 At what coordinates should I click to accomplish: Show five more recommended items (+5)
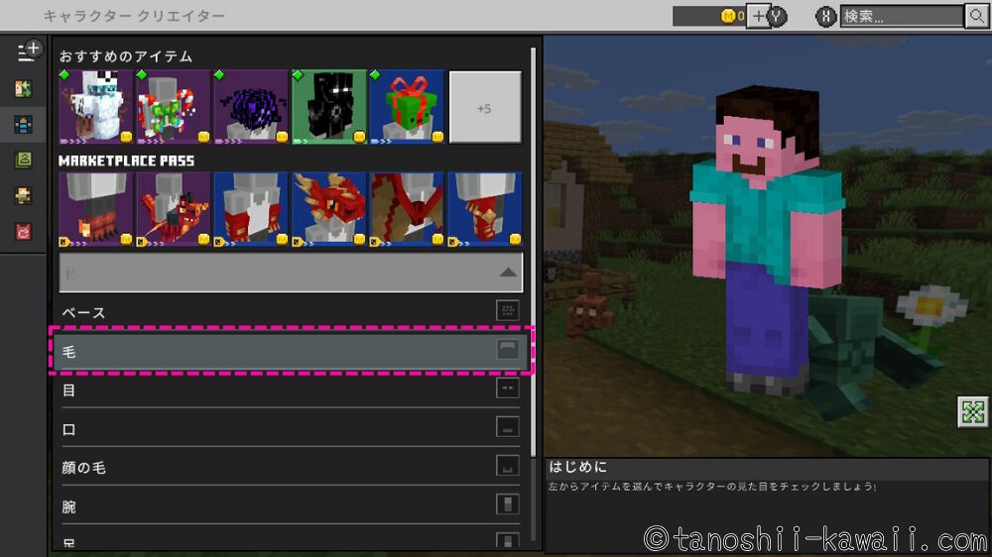pyautogui.click(x=484, y=107)
